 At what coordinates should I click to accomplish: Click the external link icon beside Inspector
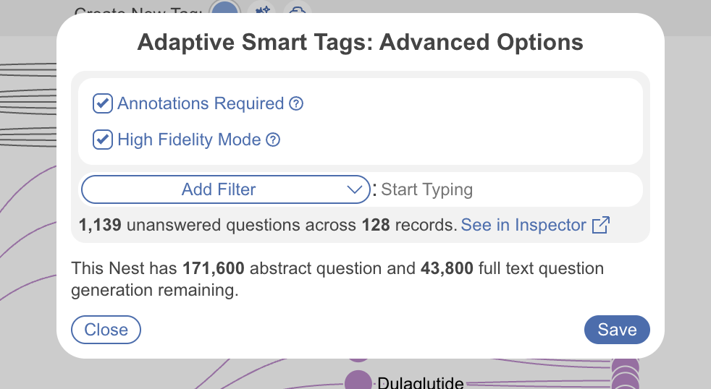click(x=600, y=226)
